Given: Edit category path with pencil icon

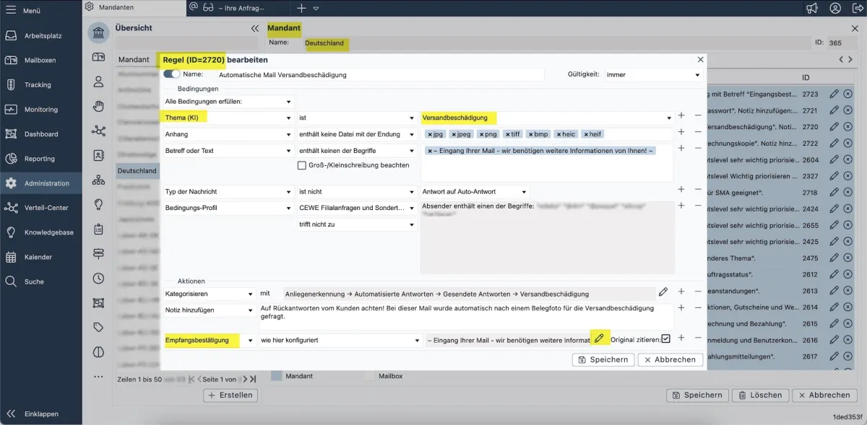Looking at the screenshot, I should click(x=663, y=292).
